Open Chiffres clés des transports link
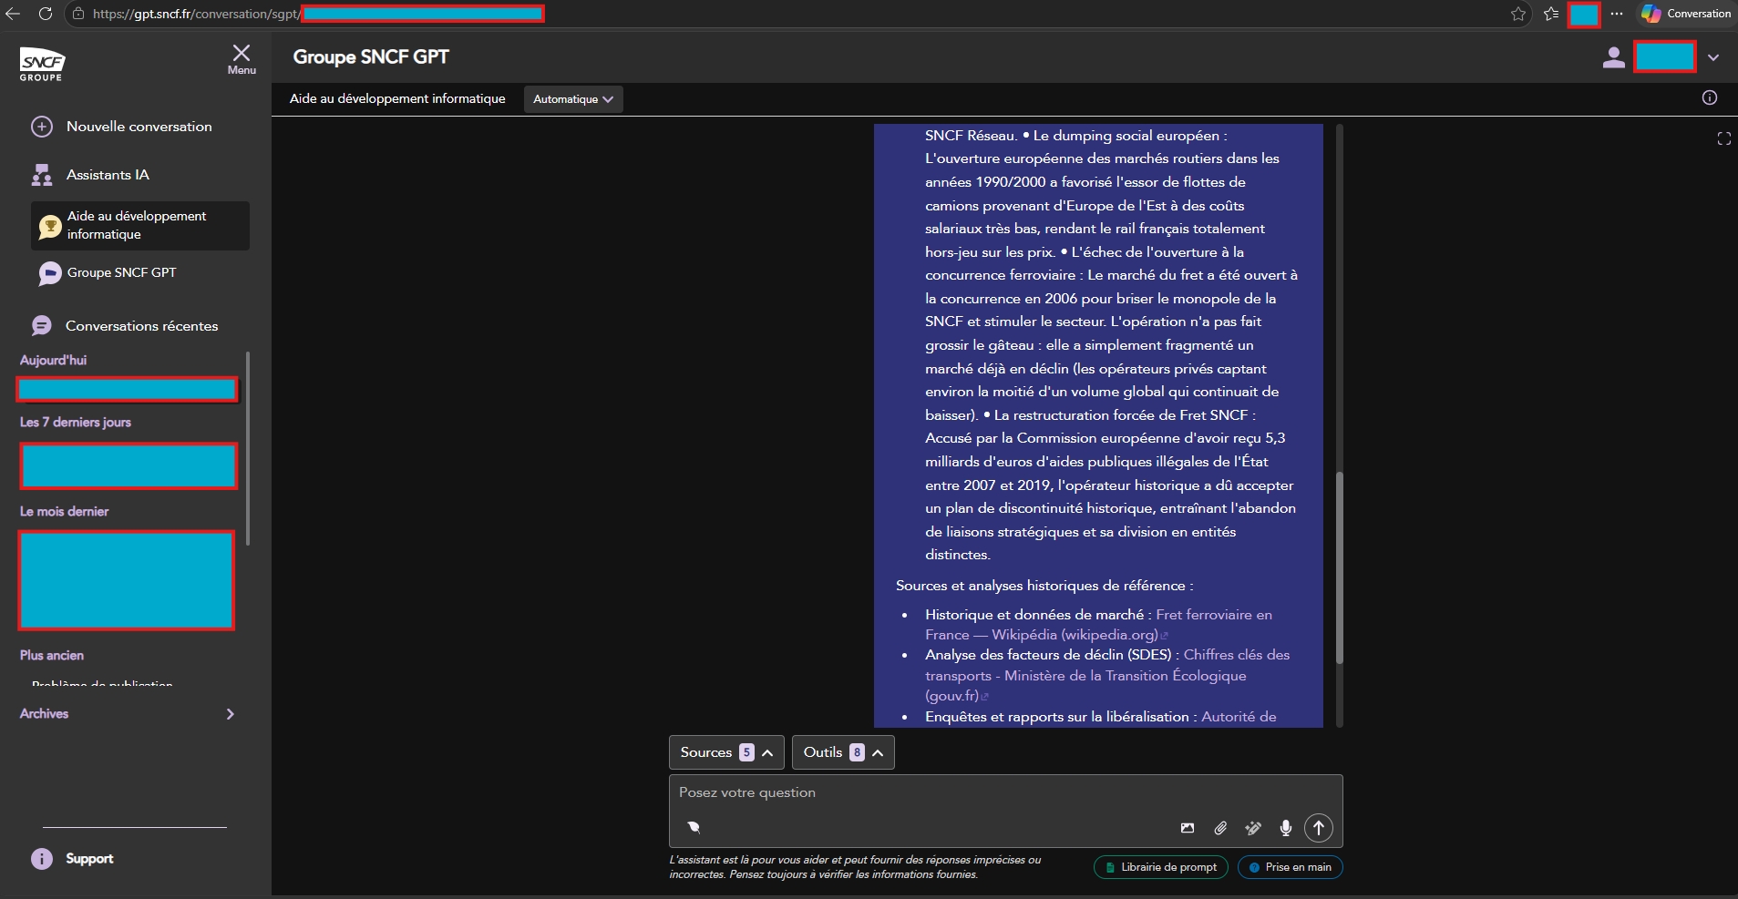Viewport: 1738px width, 899px height. coord(1107,675)
